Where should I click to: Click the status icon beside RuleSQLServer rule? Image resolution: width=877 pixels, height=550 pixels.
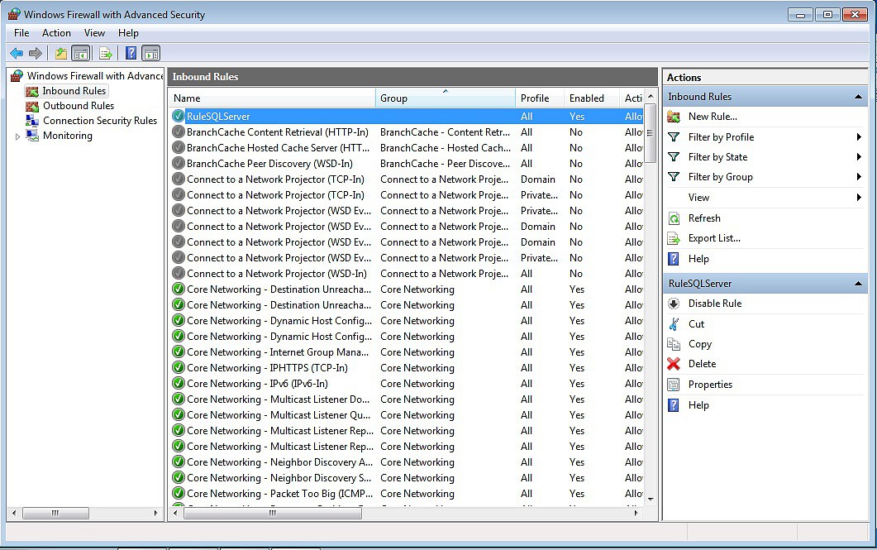[179, 116]
